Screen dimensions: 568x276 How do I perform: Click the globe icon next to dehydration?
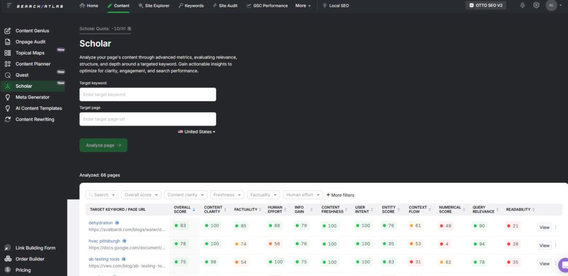[x=117, y=223]
